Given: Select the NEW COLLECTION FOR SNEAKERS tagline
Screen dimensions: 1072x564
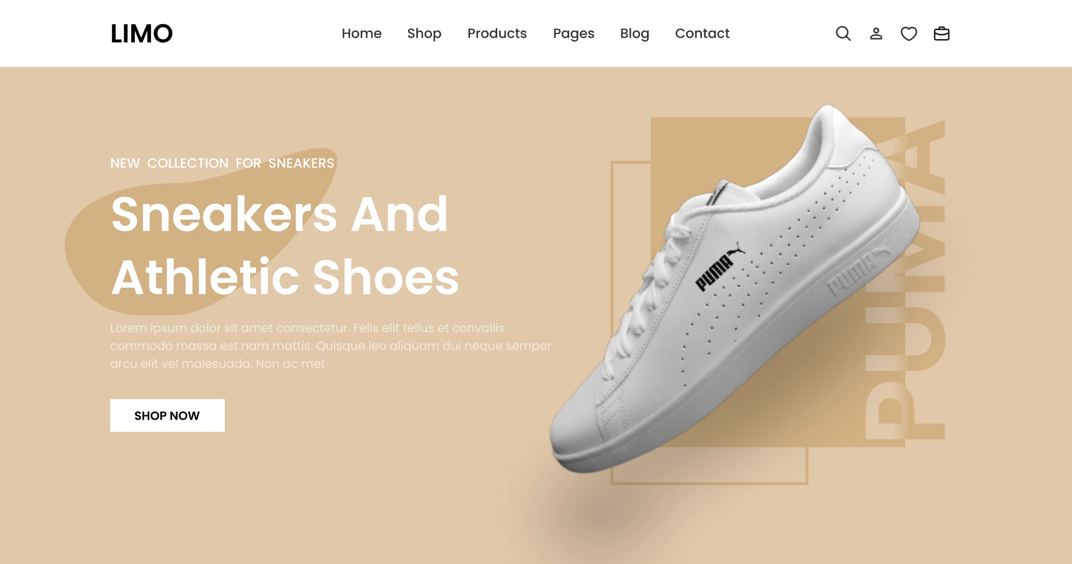Looking at the screenshot, I should tap(222, 163).
